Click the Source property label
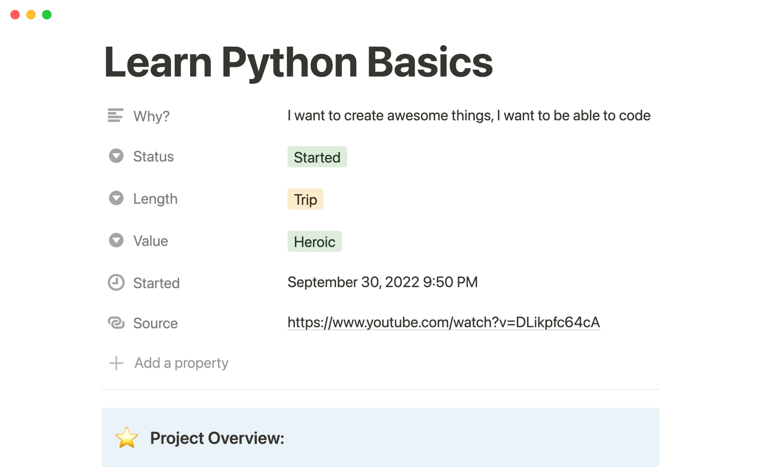Image resolution: width=761 pixels, height=475 pixels. click(x=155, y=323)
